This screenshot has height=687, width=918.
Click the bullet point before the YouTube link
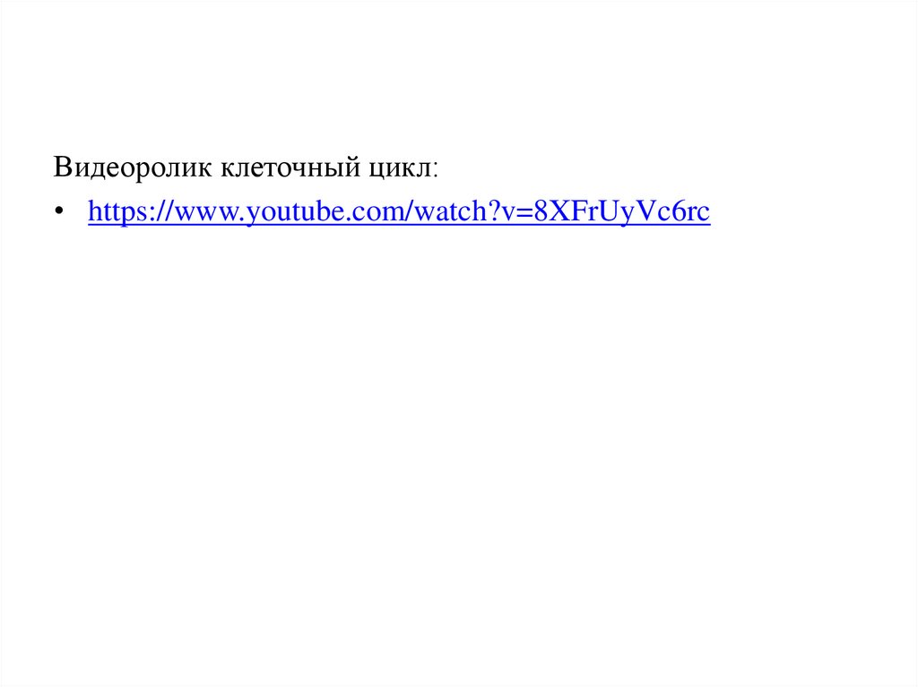[x=58, y=210]
